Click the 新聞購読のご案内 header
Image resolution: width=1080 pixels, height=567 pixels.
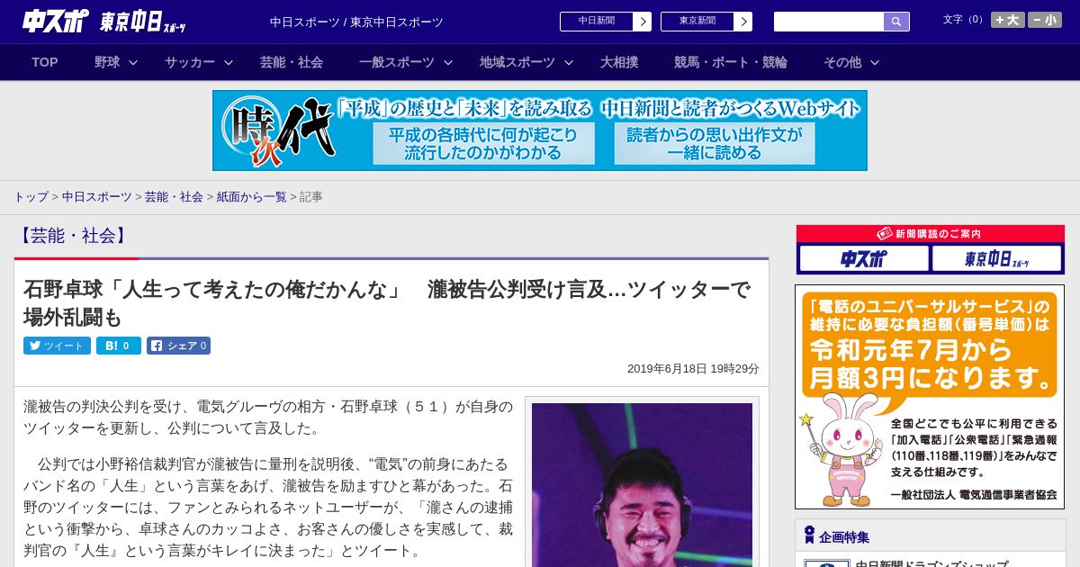pyautogui.click(x=931, y=234)
